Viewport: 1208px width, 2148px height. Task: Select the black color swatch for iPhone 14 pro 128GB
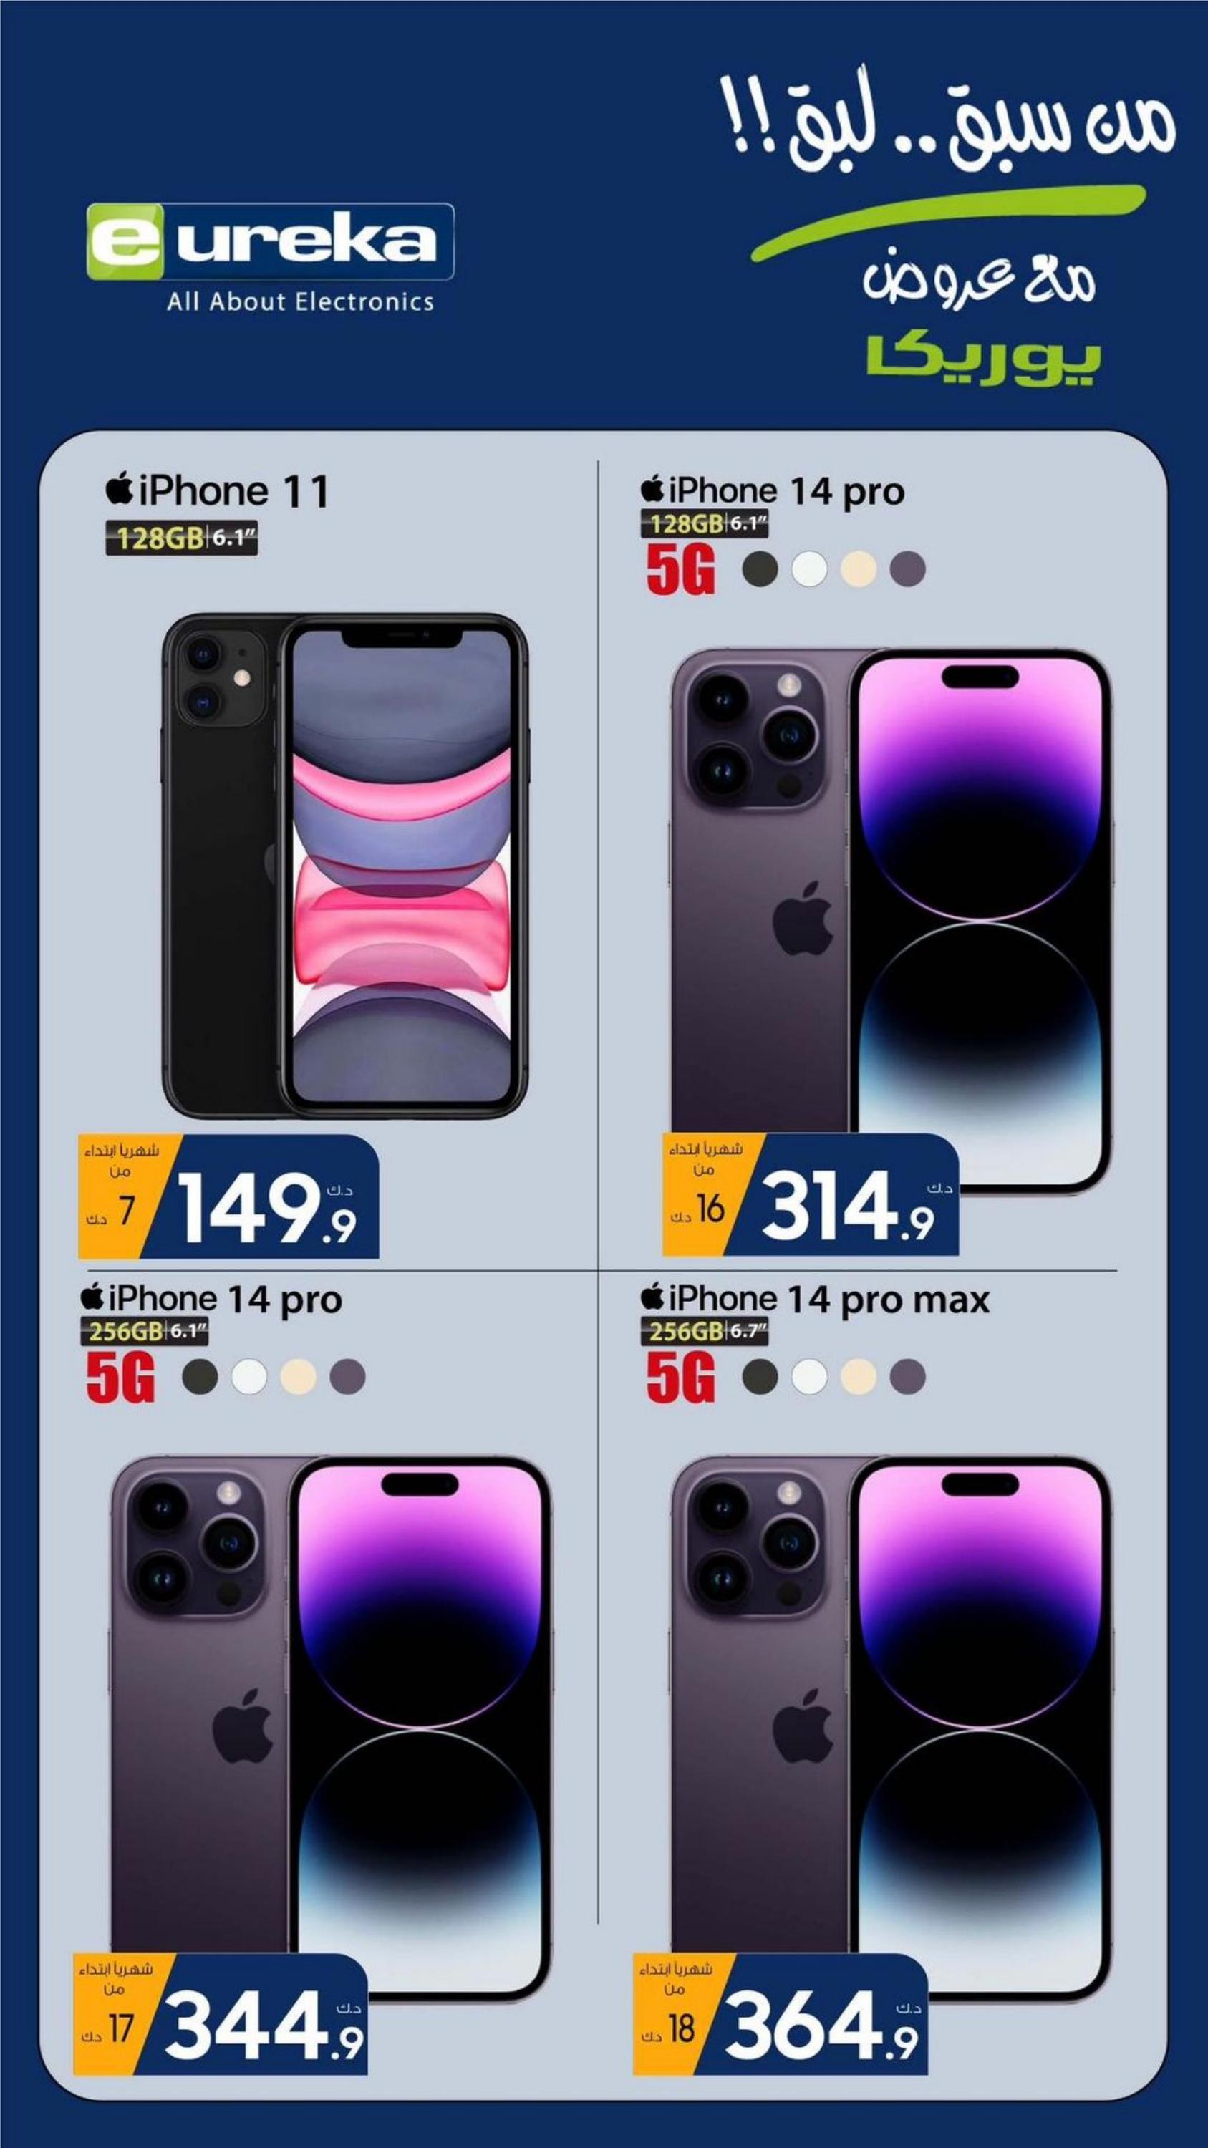pyautogui.click(x=760, y=571)
